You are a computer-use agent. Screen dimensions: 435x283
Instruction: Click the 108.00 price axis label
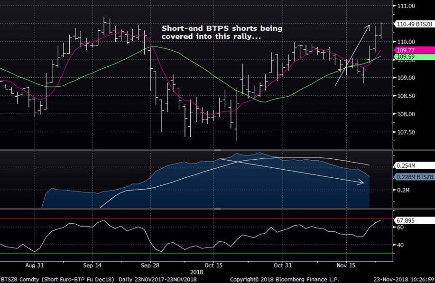click(406, 114)
